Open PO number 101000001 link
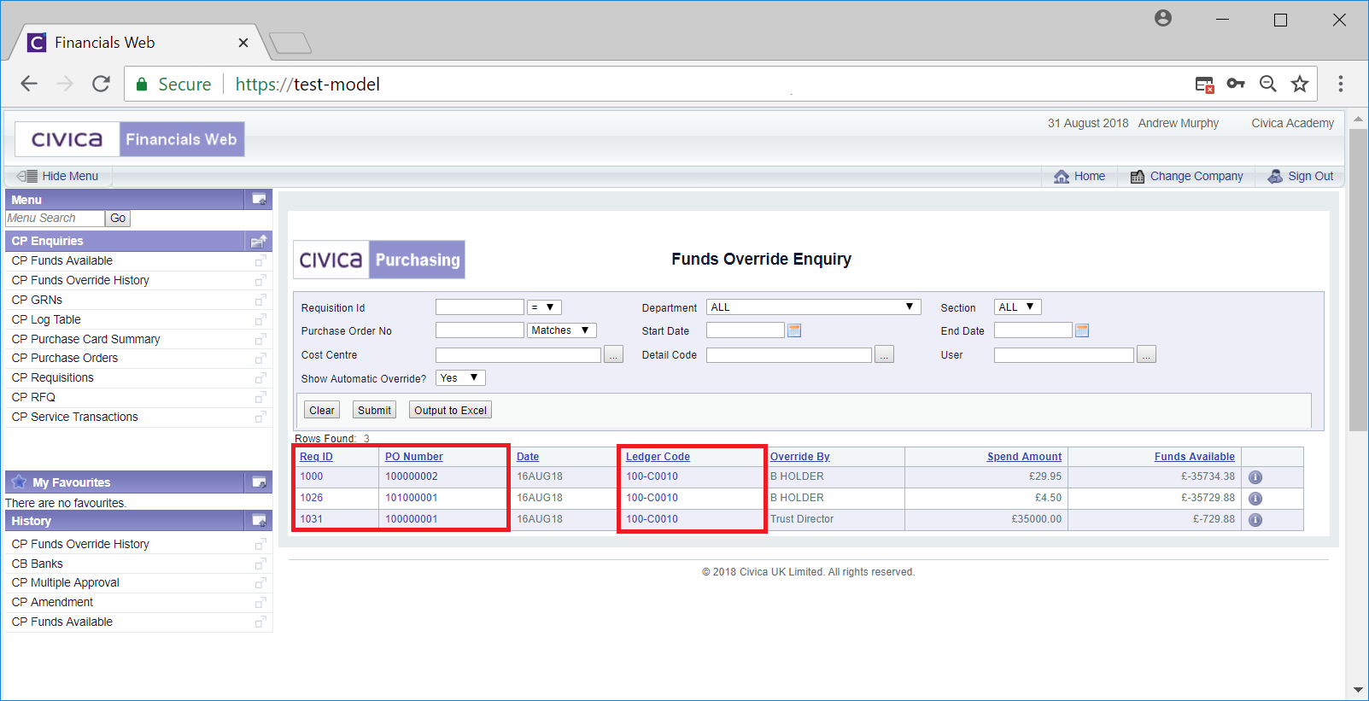This screenshot has height=701, width=1369. [412, 498]
